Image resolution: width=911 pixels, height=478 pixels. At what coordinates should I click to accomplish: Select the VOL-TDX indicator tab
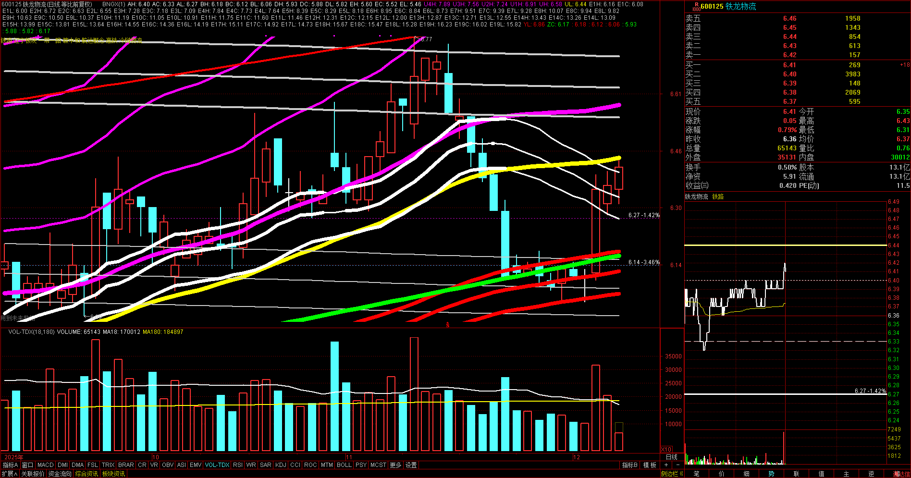217,465
